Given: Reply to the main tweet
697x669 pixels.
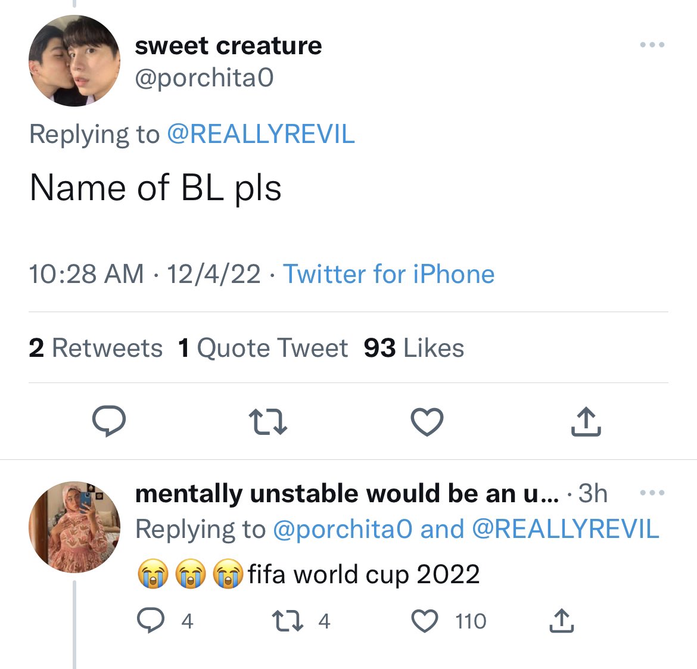Looking at the screenshot, I should click(x=108, y=421).
